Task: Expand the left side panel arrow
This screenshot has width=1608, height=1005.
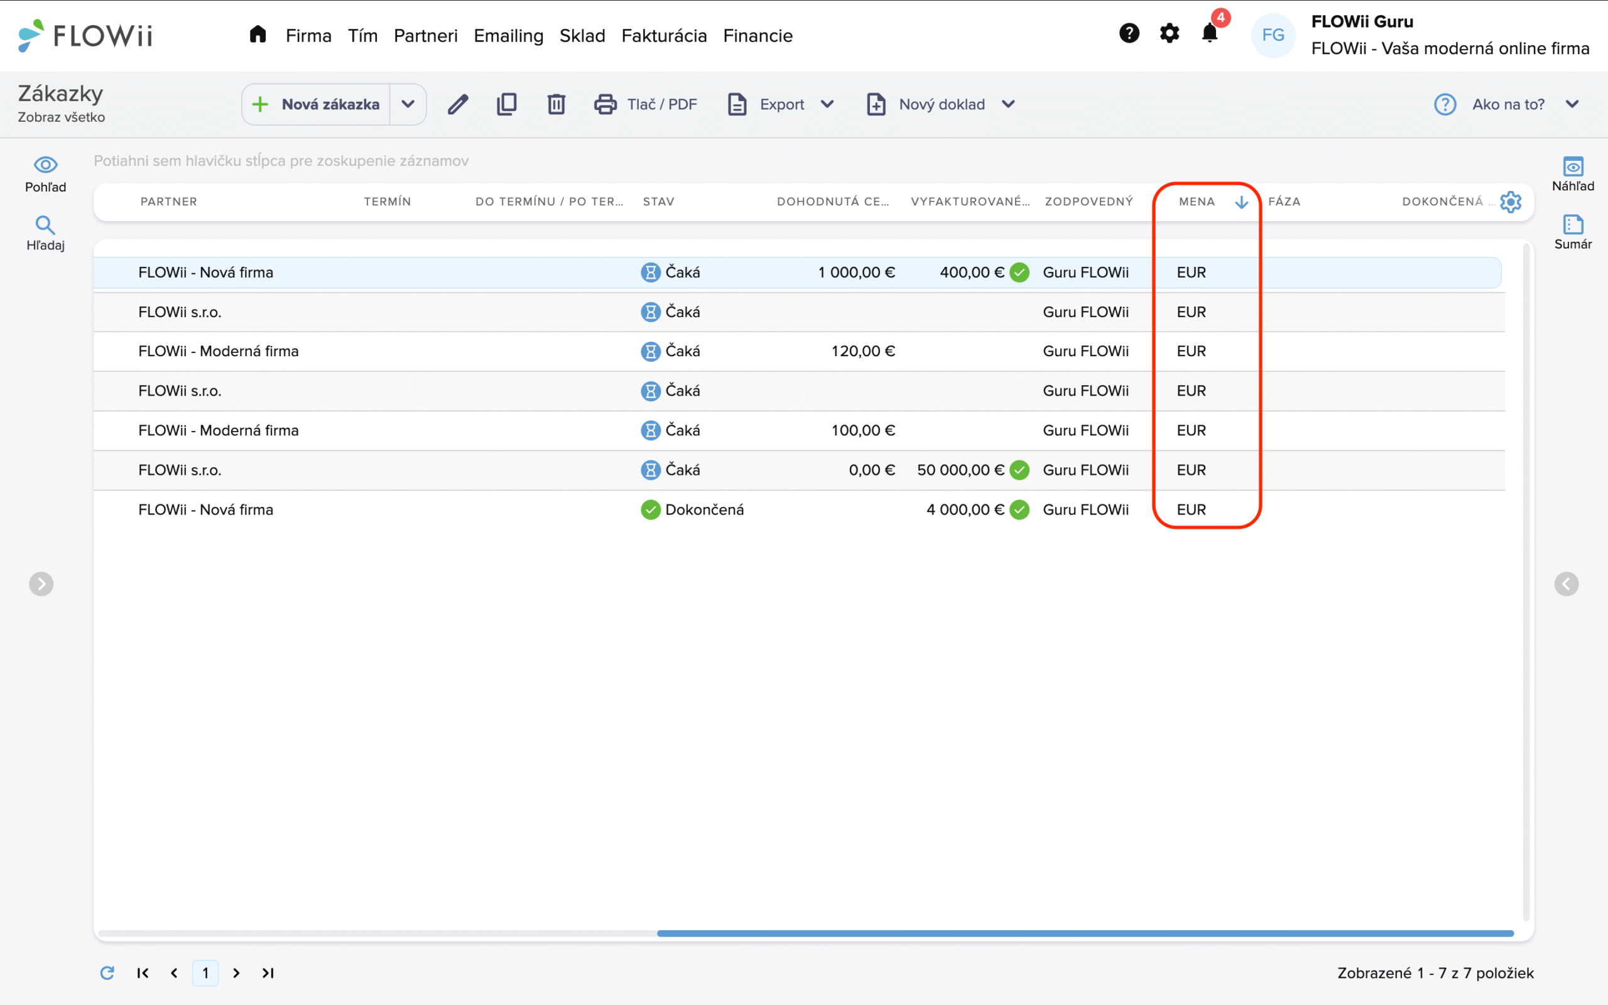Action: tap(41, 584)
